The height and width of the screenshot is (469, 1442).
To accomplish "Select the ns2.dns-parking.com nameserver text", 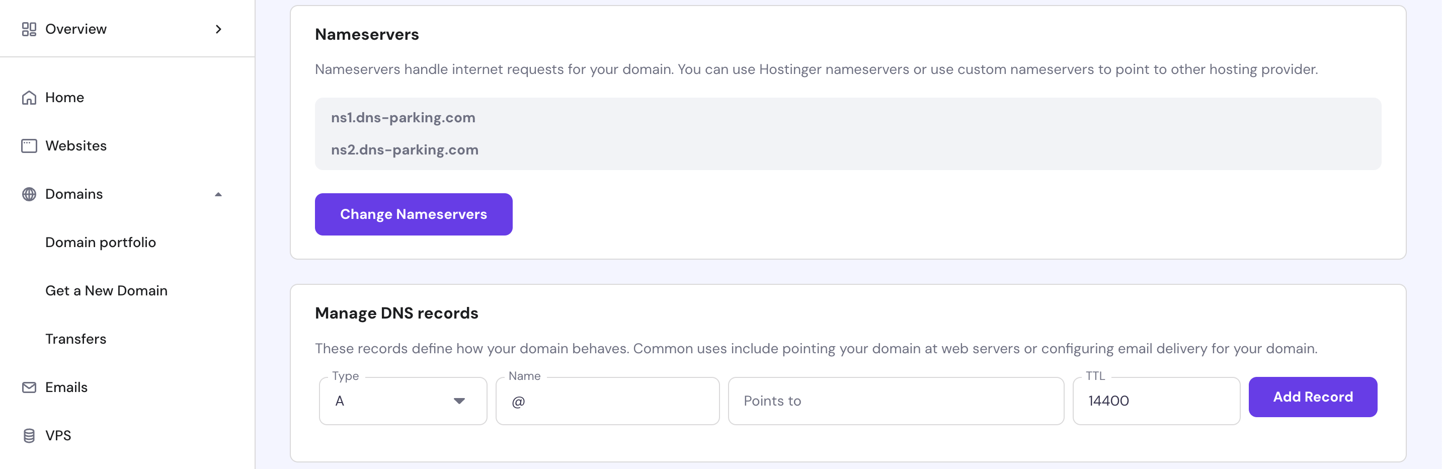I will [405, 150].
